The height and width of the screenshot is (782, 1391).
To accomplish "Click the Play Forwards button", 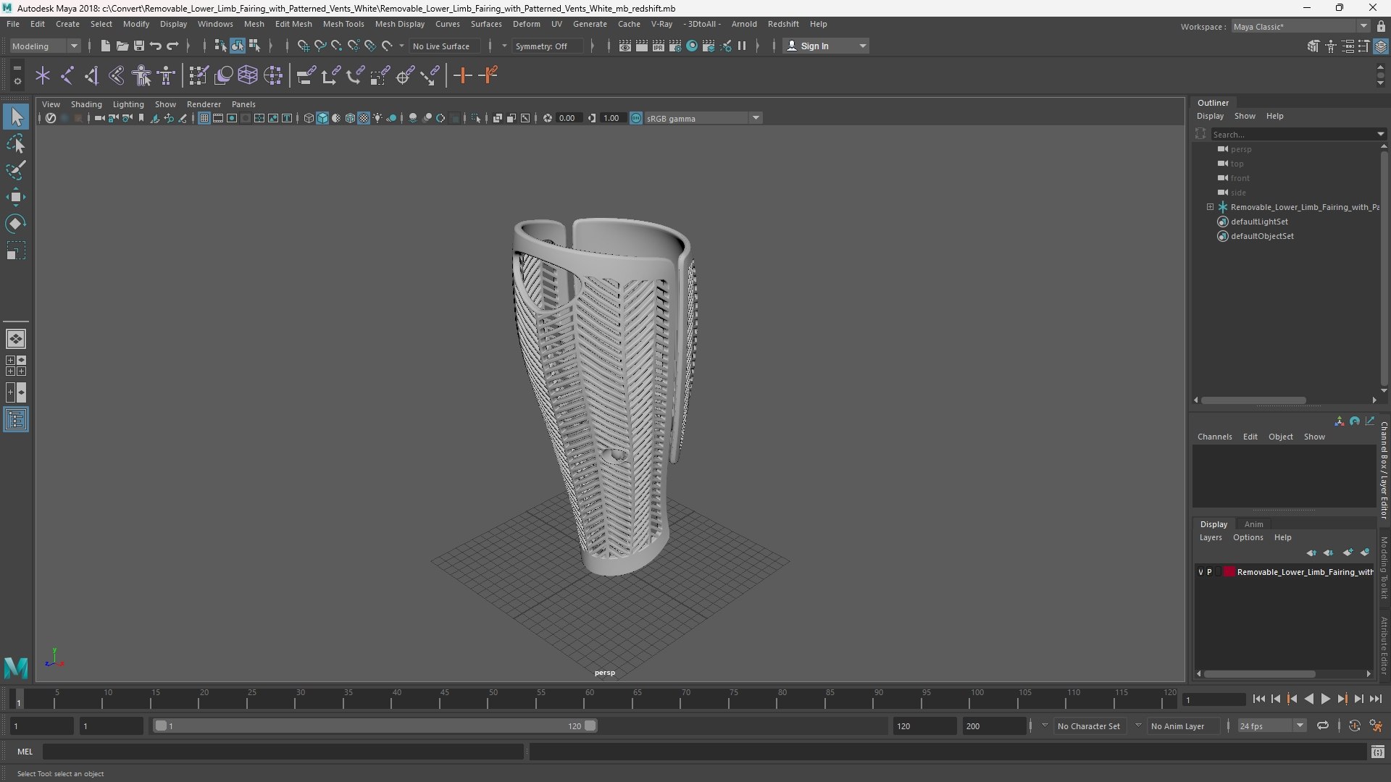I will (x=1326, y=699).
